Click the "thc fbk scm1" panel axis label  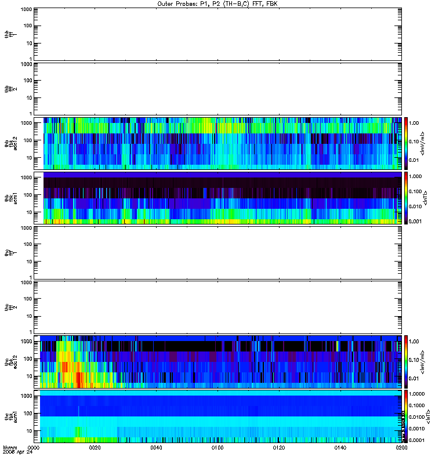10,416
